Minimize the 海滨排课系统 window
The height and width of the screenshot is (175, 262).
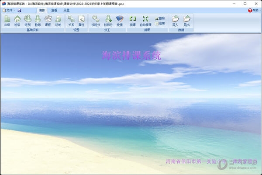coord(234,3)
